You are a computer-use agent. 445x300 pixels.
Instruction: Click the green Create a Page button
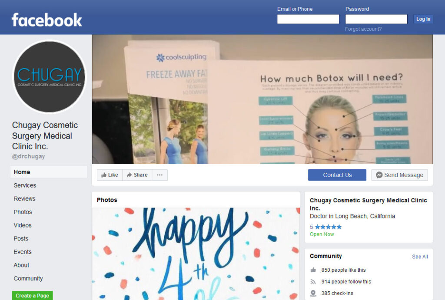click(32, 296)
